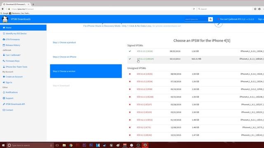Image resolution: width=264 pixels, height=148 pixels.
Task: Open Can I Jailbreak? page
Action: [12, 55]
